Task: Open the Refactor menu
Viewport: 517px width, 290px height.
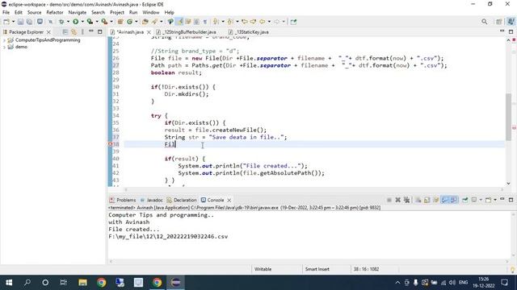Action: coord(55,13)
